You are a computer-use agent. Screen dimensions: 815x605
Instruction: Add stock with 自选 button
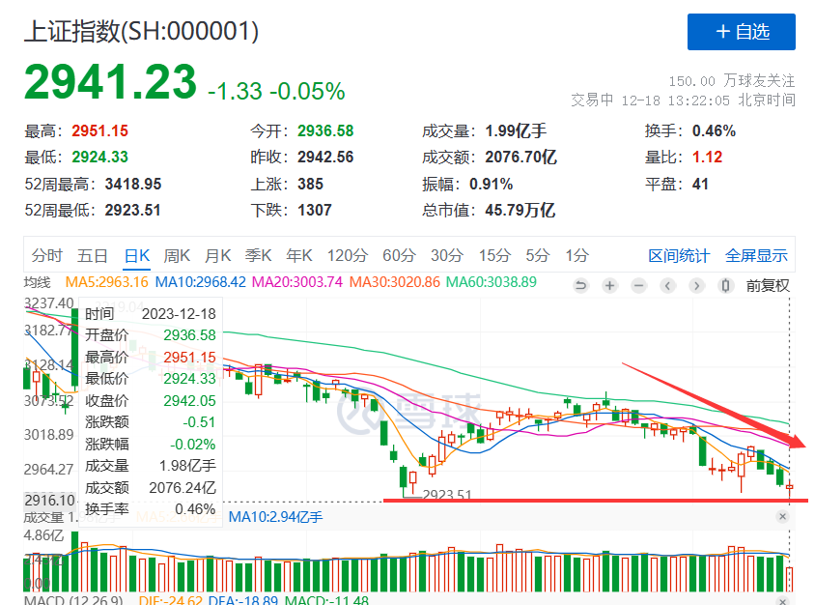coord(742,32)
